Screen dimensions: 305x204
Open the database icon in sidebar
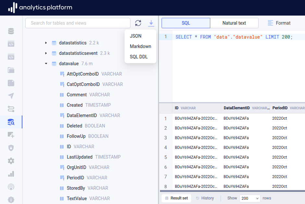[x=11, y=31]
